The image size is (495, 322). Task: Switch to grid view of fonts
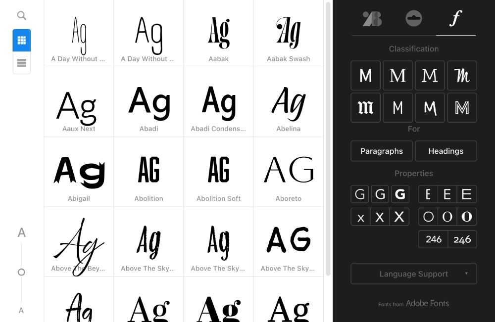[x=21, y=41]
